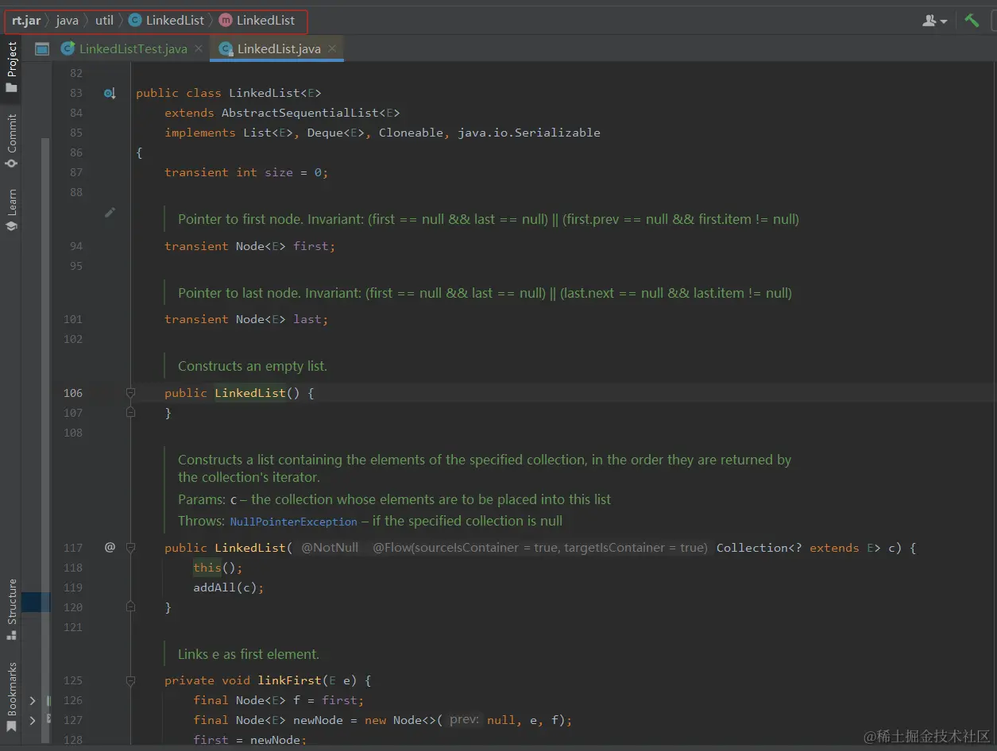Click the @NotNull inlay annotation
The image size is (997, 751).
(330, 548)
